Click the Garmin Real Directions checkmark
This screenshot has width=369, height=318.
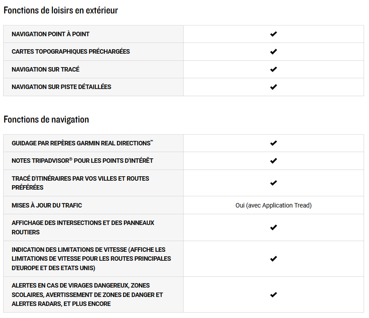click(274, 143)
